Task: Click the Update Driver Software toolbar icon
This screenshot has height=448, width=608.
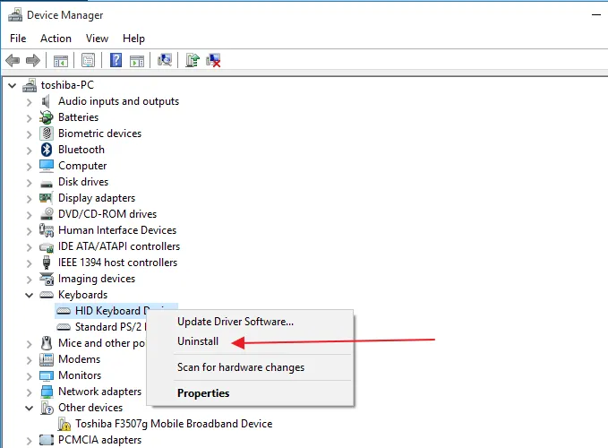Action: click(x=192, y=61)
